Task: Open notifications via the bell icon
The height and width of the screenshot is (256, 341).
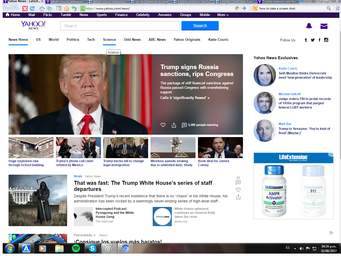Action: pos(309,26)
